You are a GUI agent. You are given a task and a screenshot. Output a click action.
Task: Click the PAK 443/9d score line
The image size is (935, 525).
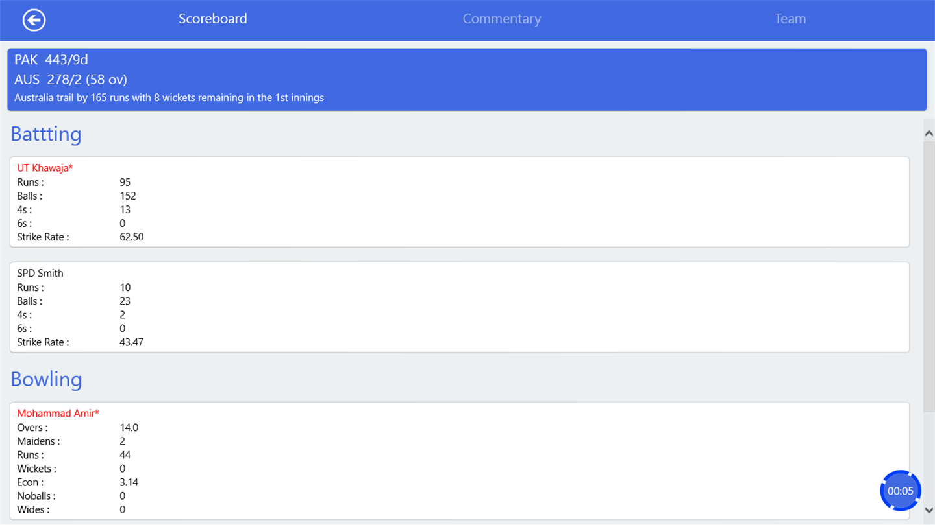pos(51,60)
